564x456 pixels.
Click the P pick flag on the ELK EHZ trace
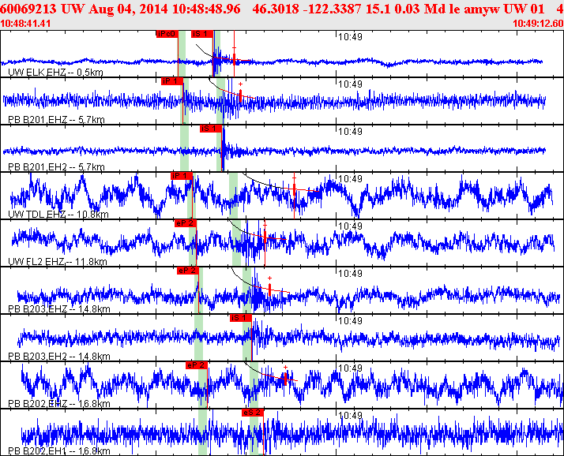click(167, 34)
